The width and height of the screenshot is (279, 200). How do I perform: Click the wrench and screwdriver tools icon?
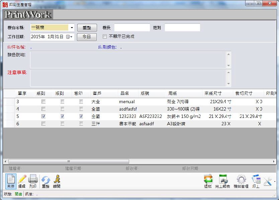click(x=267, y=182)
